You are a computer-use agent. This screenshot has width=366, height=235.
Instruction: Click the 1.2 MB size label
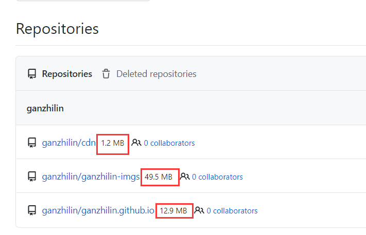click(x=113, y=143)
